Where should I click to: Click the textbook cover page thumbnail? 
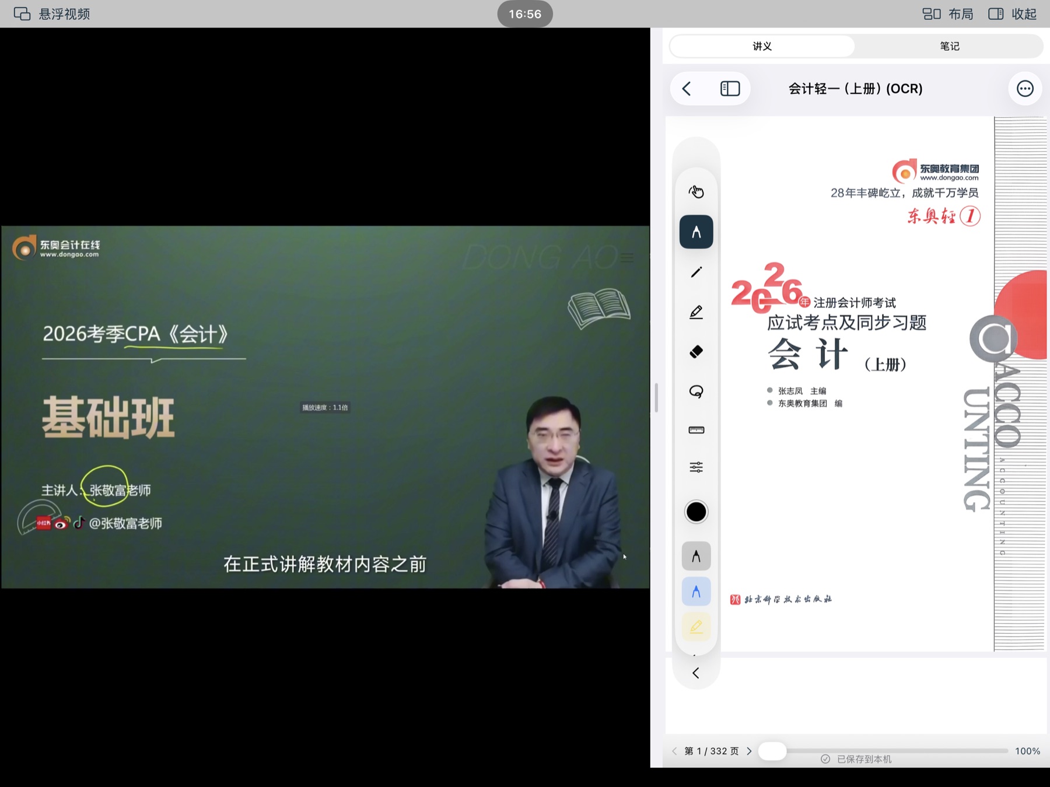[856, 384]
